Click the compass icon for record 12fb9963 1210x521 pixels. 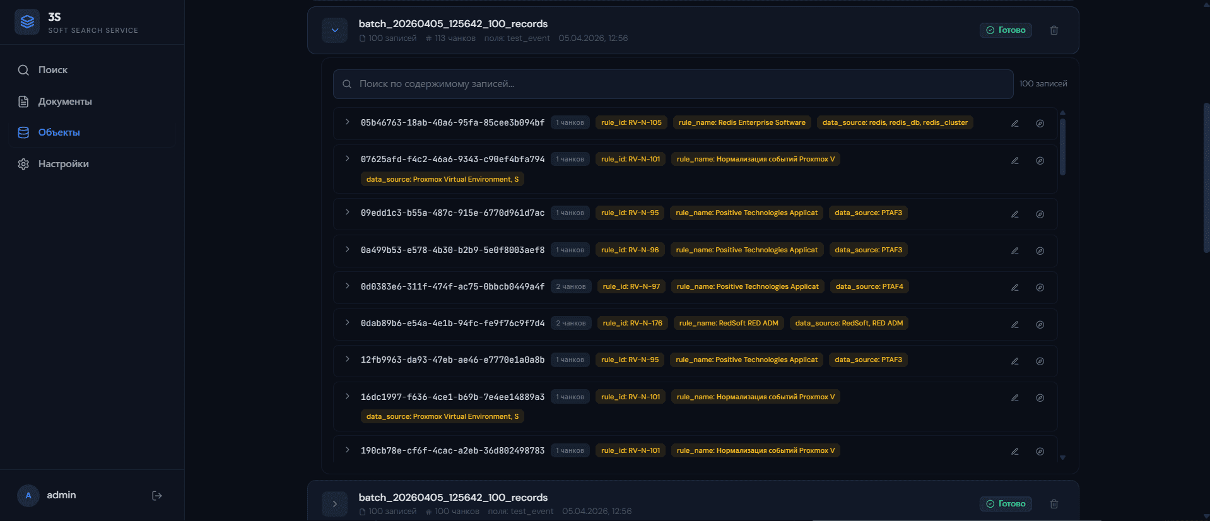click(x=1040, y=361)
